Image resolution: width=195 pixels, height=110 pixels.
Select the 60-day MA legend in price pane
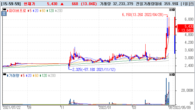pyautogui.click(x=43, y=11)
